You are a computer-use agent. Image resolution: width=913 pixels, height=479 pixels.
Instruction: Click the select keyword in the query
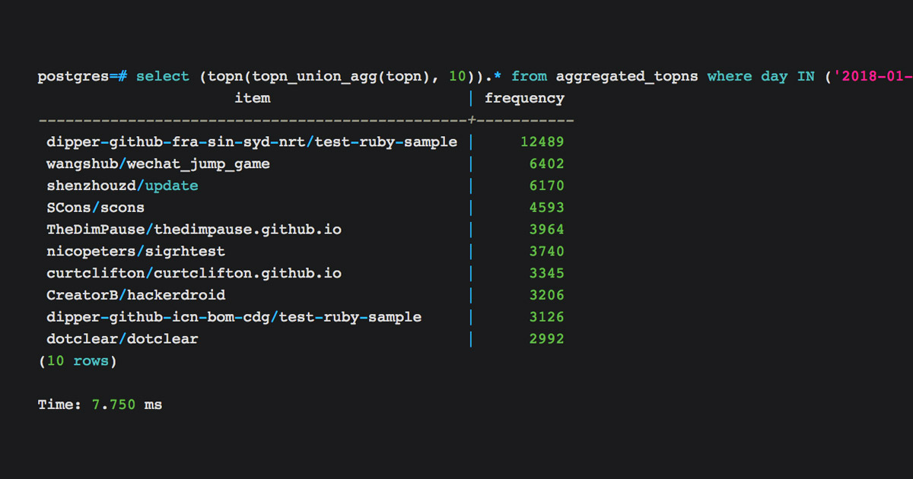[163, 77]
